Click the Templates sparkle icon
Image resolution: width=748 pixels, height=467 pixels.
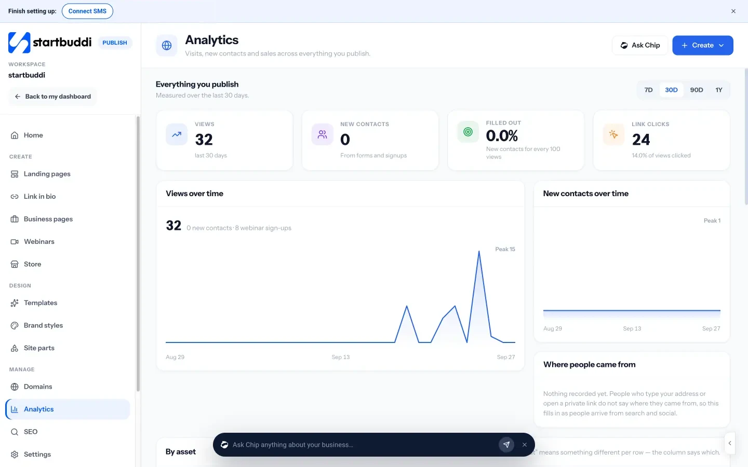pyautogui.click(x=15, y=303)
